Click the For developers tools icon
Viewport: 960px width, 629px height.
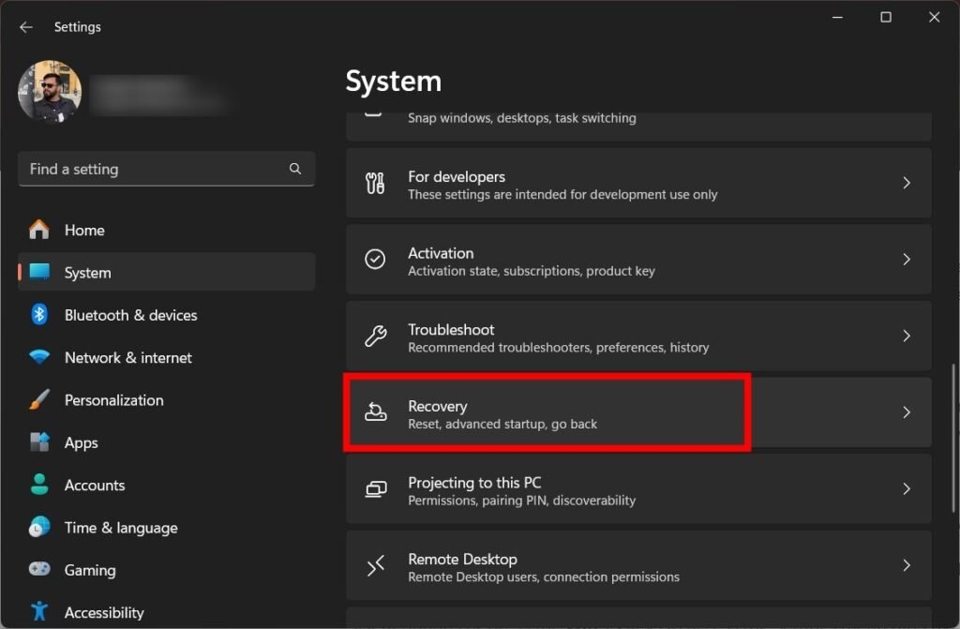coord(375,183)
